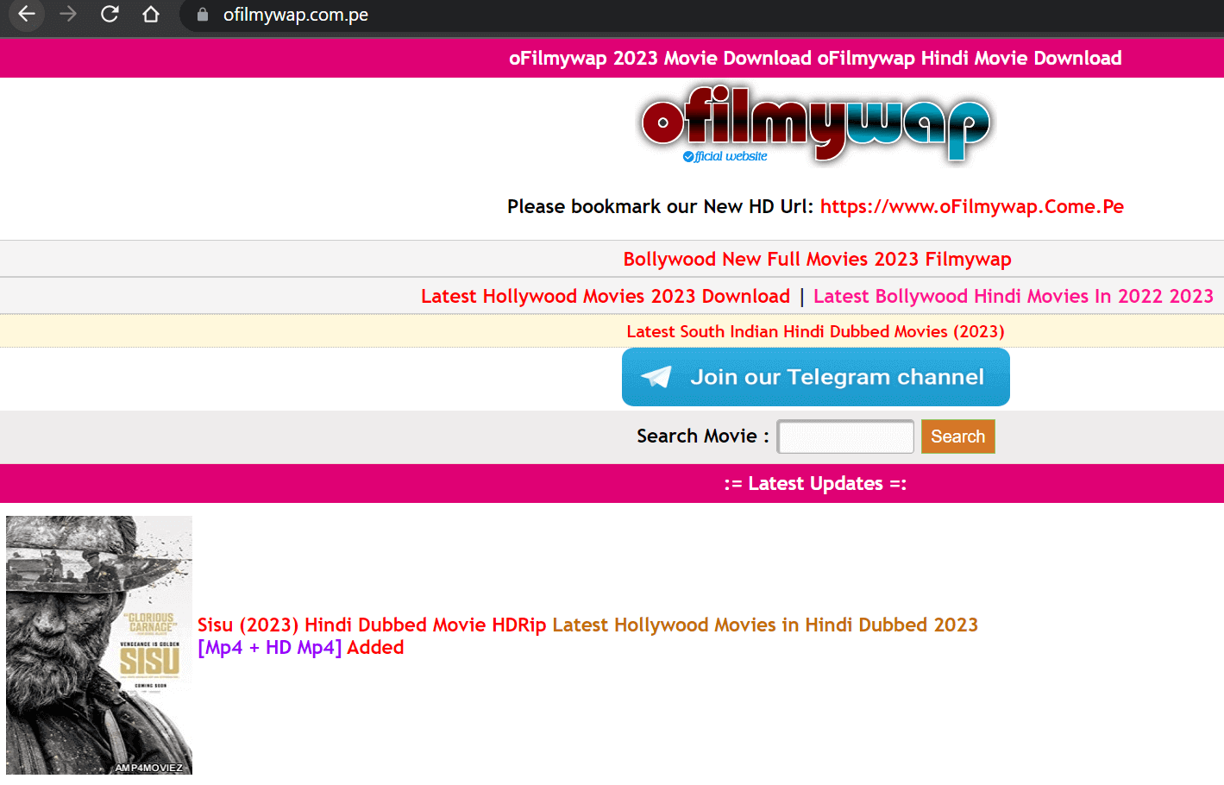Click the Search Movie label
The width and height of the screenshot is (1224, 785).
pos(702,436)
